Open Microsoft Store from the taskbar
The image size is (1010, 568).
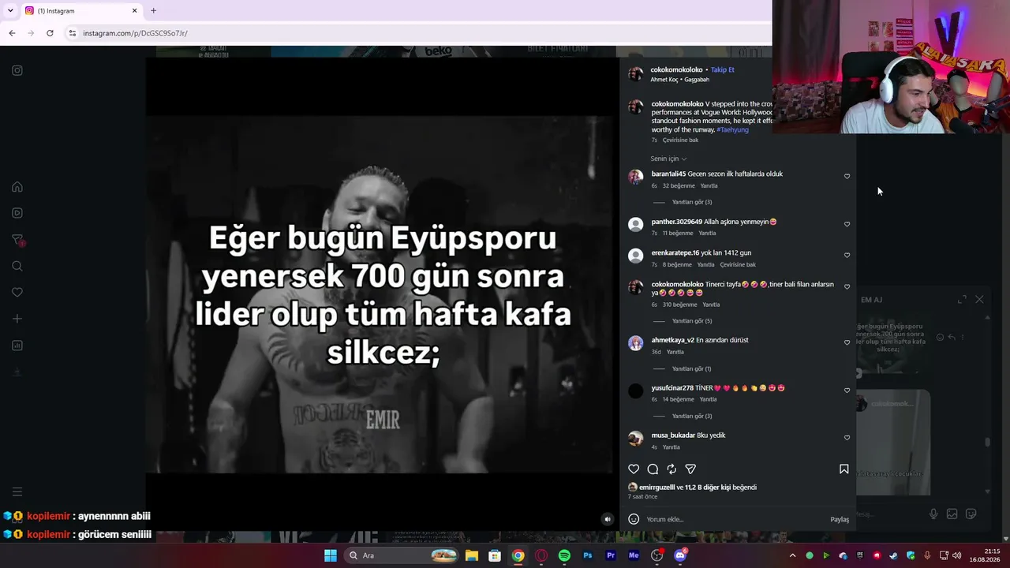[495, 555]
